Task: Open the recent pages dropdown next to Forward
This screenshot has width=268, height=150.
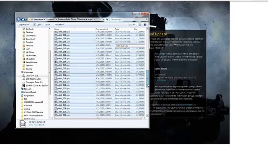Action: pyautogui.click(x=26, y=20)
